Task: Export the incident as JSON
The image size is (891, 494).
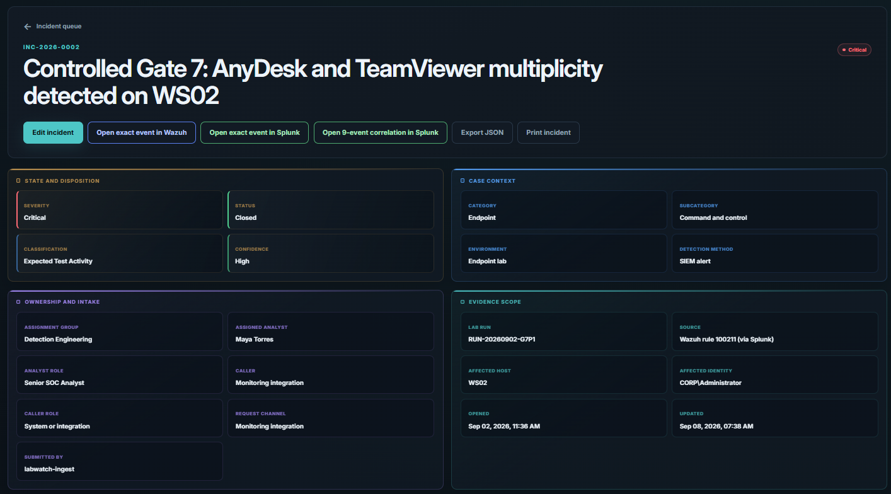Action: 482,132
